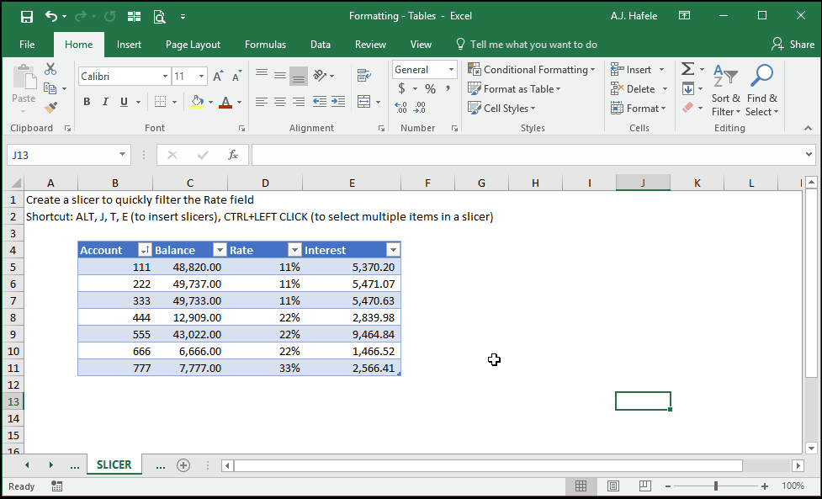822x499 pixels.
Task: Apply Accounting dollar number format
Action: (x=401, y=88)
